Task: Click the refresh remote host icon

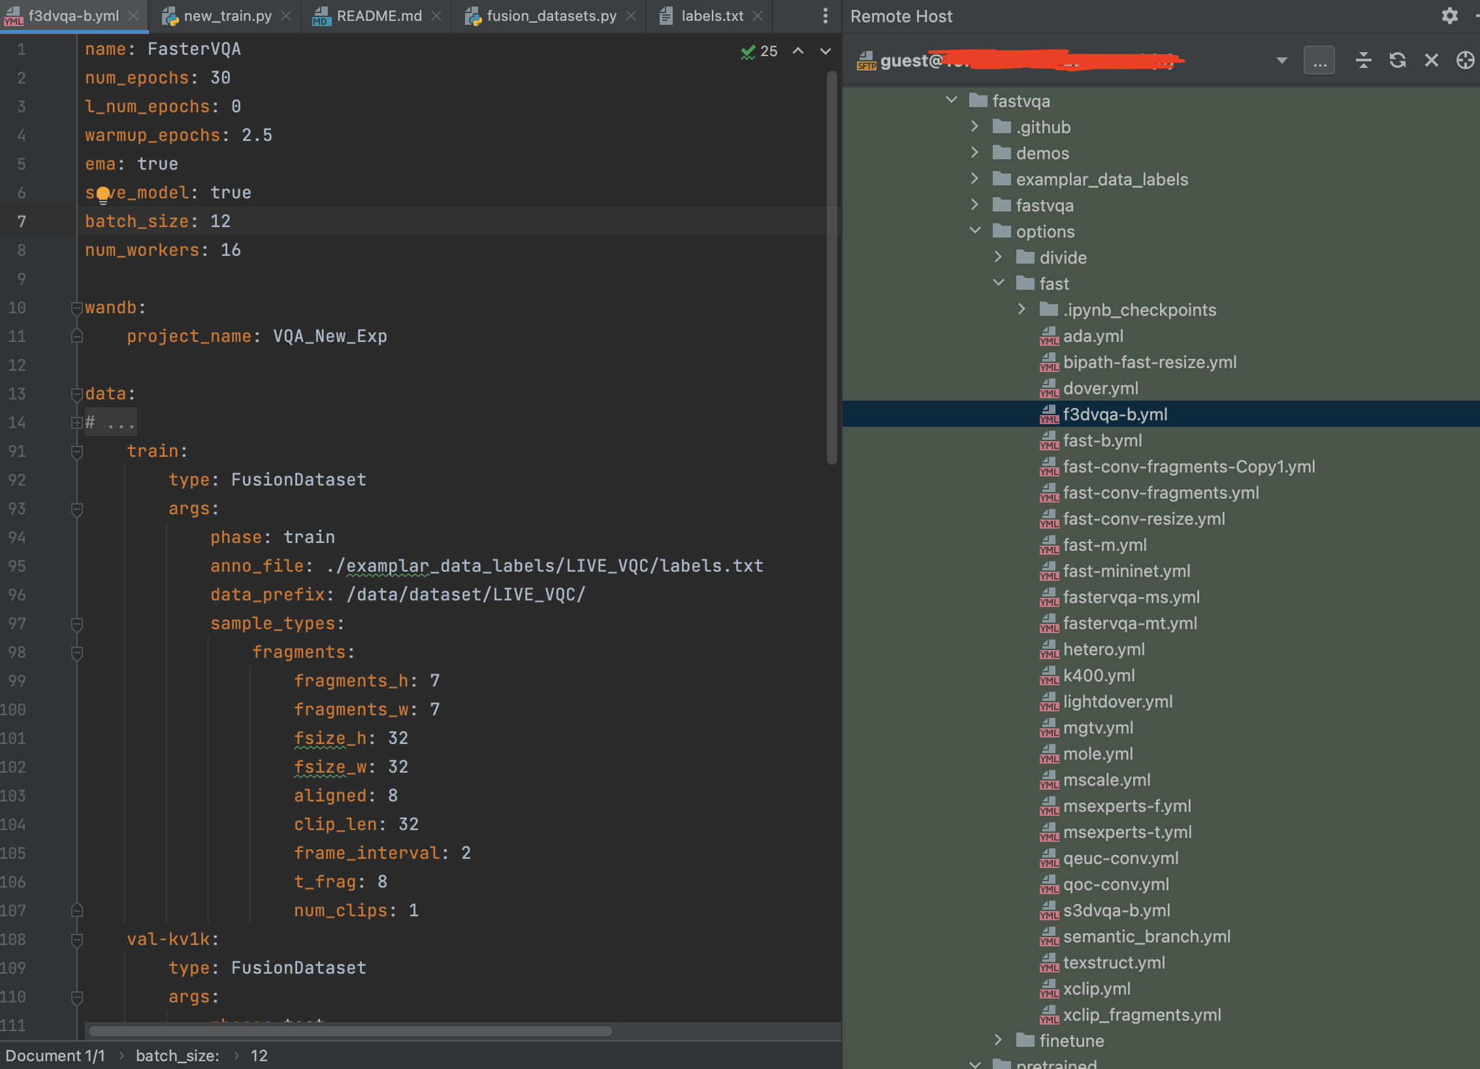Action: coord(1397,61)
